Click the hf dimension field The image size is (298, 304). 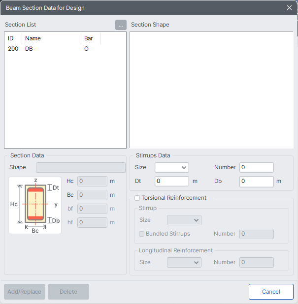click(x=92, y=222)
